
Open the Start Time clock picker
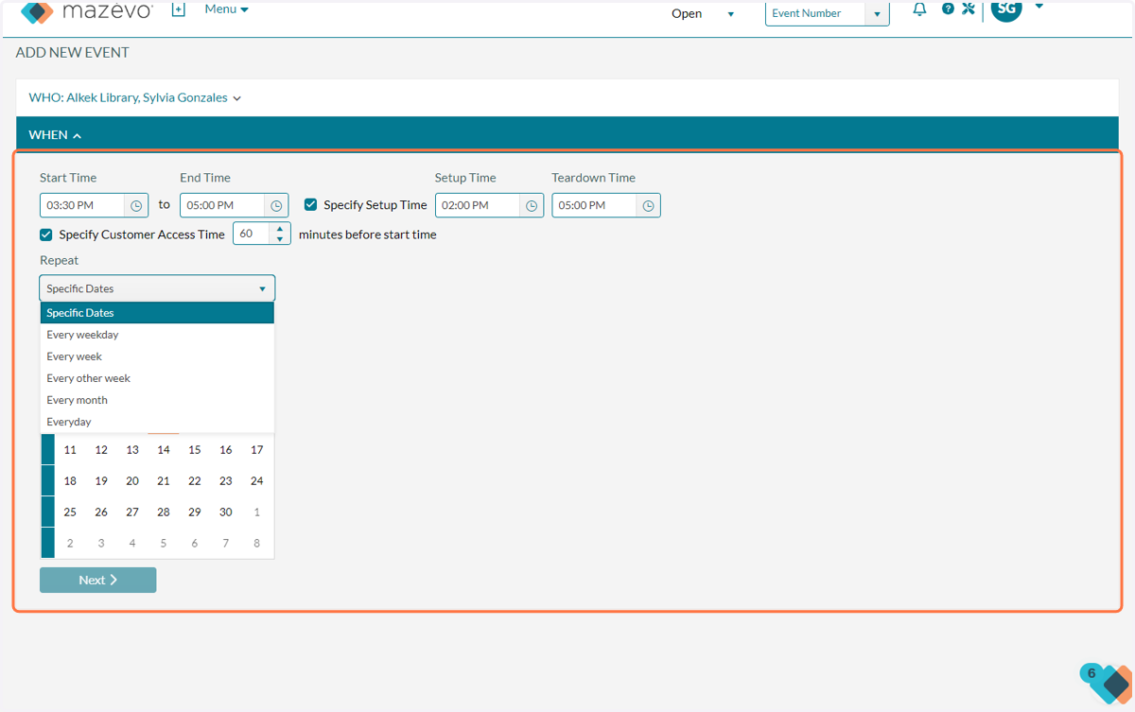[x=136, y=205]
